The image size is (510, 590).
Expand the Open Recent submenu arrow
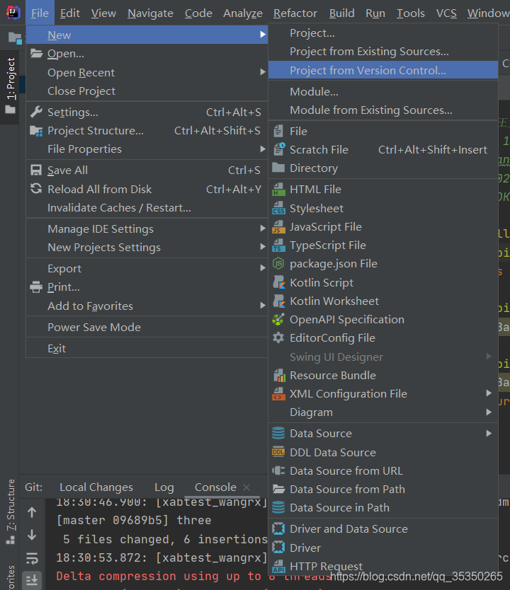click(x=263, y=72)
